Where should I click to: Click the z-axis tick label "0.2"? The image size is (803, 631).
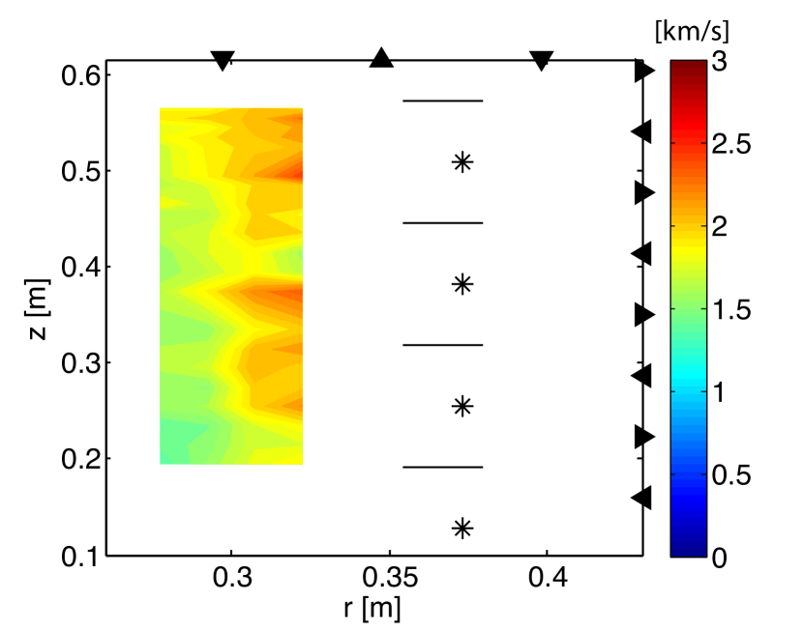tap(80, 459)
